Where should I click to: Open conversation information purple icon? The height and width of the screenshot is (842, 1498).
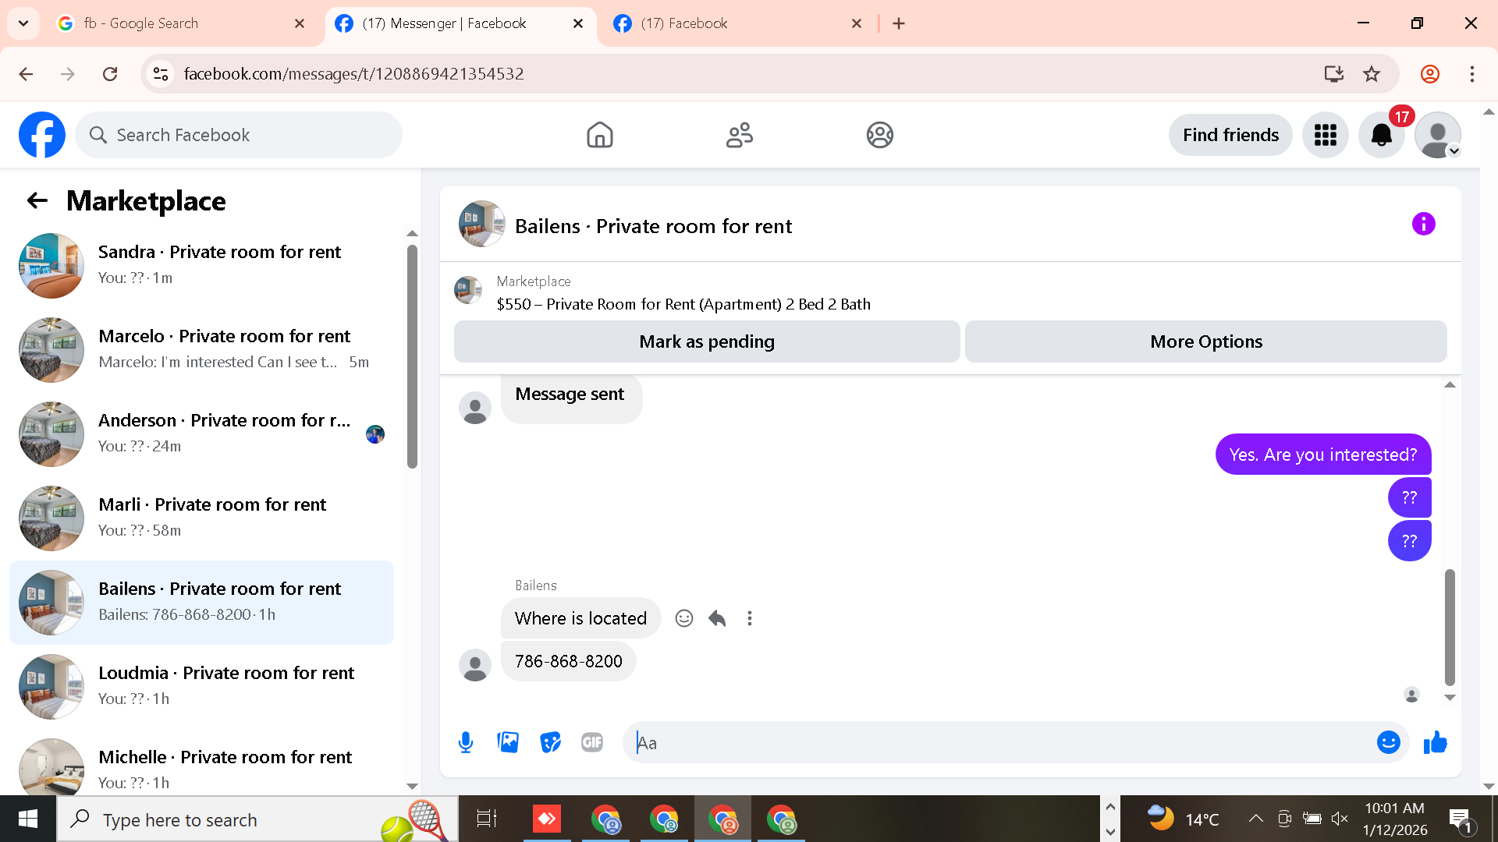[x=1423, y=225]
